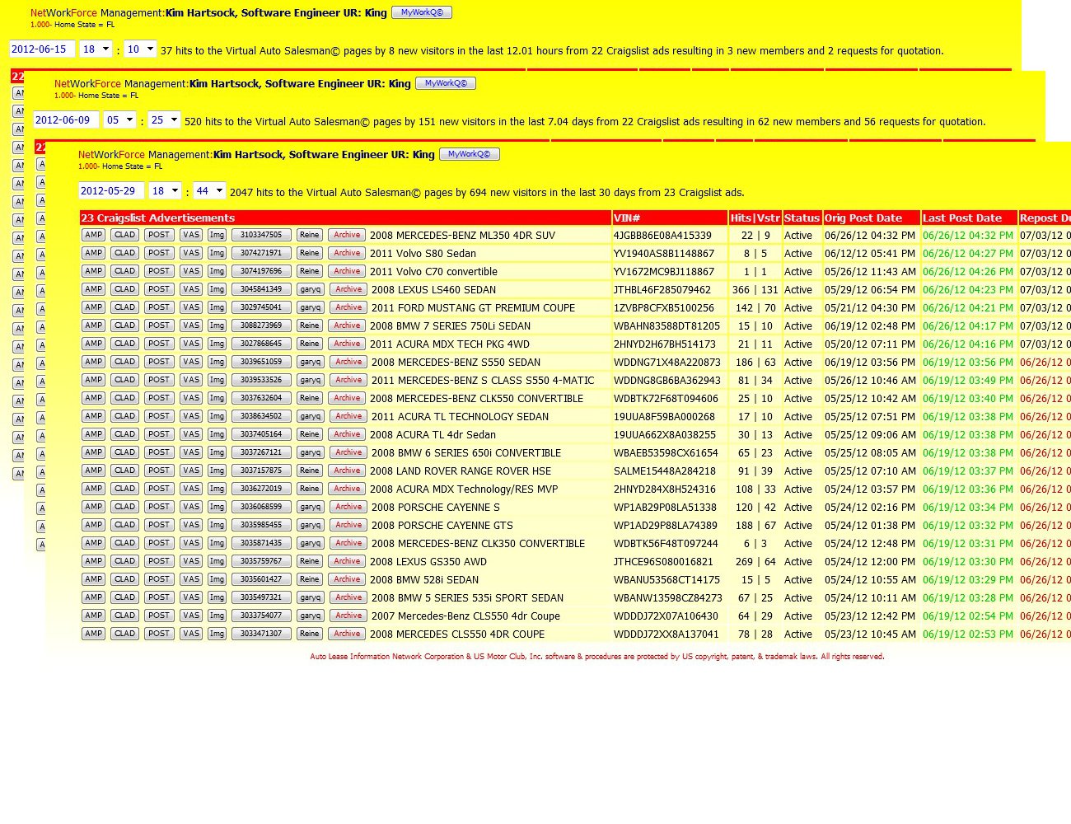Open MyWorkQ in the 2012-06-15 back panel
This screenshot has width=1071, height=824.
(x=422, y=12)
